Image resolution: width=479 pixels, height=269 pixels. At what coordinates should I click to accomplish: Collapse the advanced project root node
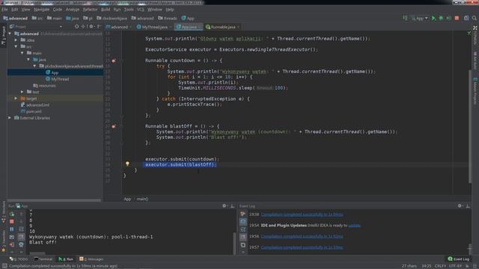pos(10,34)
